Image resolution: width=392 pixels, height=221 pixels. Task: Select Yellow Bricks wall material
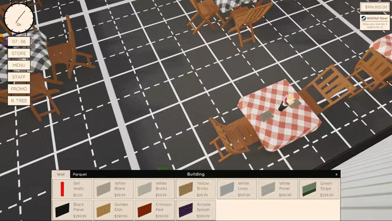click(195, 189)
